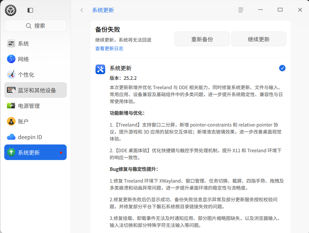Click the 账户 user avatar icon

[11, 121]
